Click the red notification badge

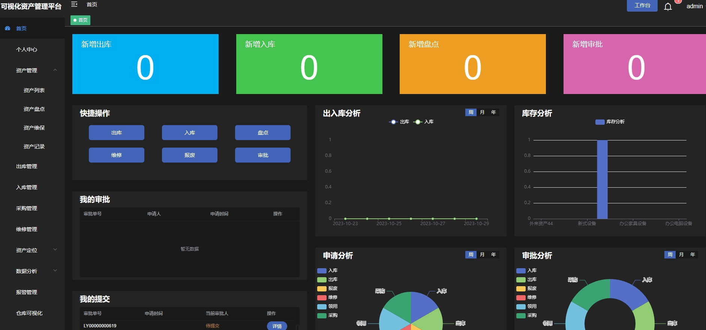(678, 1)
